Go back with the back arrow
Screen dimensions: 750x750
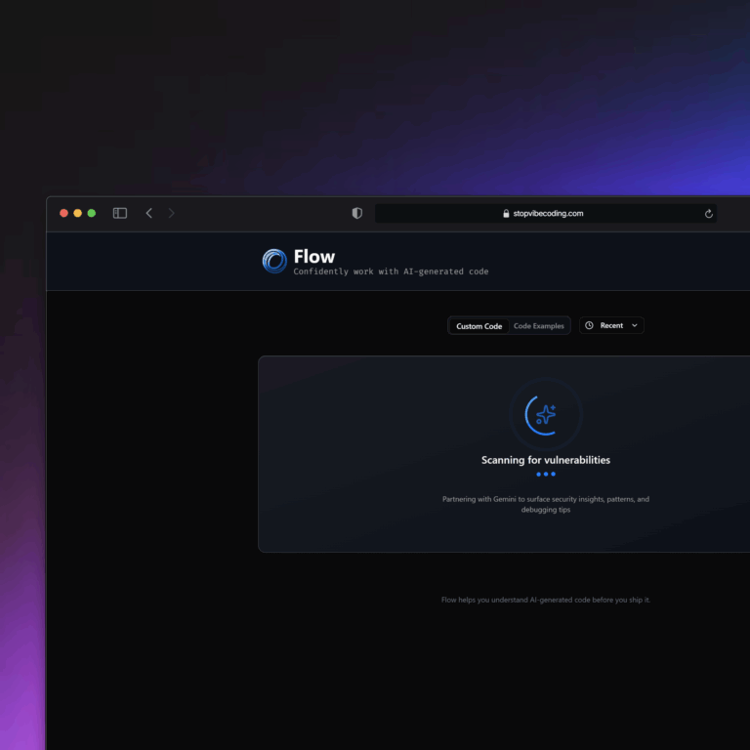click(x=148, y=213)
